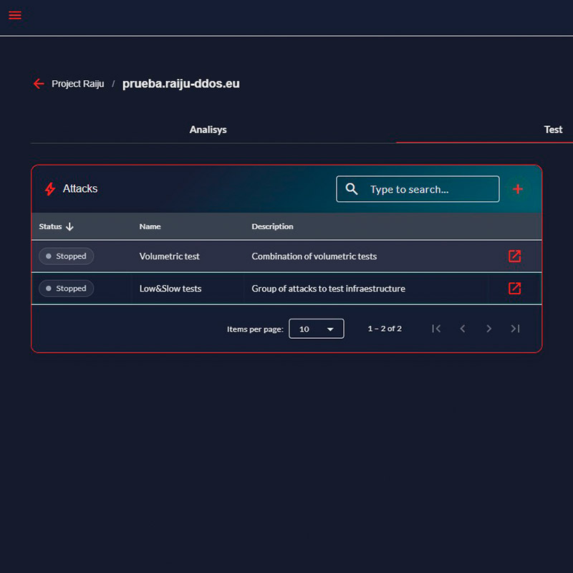Sort by Status column header
The width and height of the screenshot is (573, 573).
pyautogui.click(x=50, y=226)
